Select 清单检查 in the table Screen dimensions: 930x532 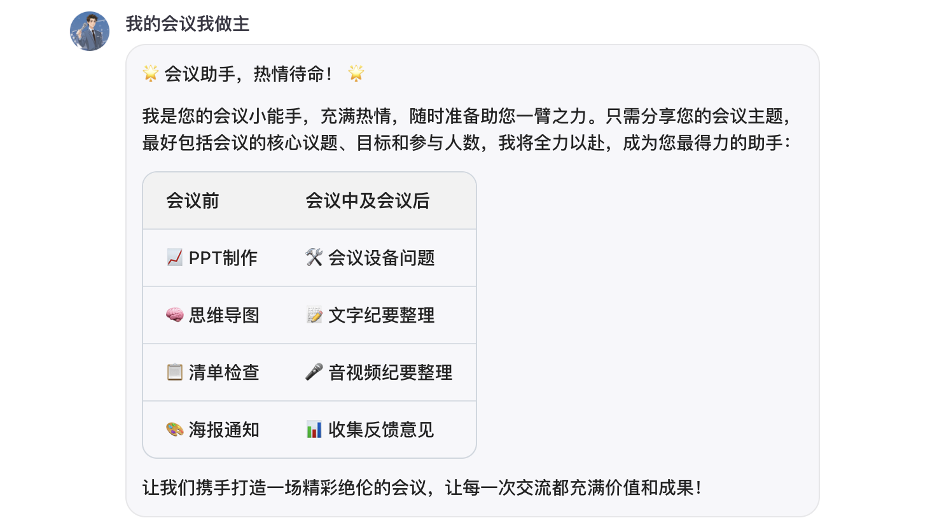click(x=224, y=372)
